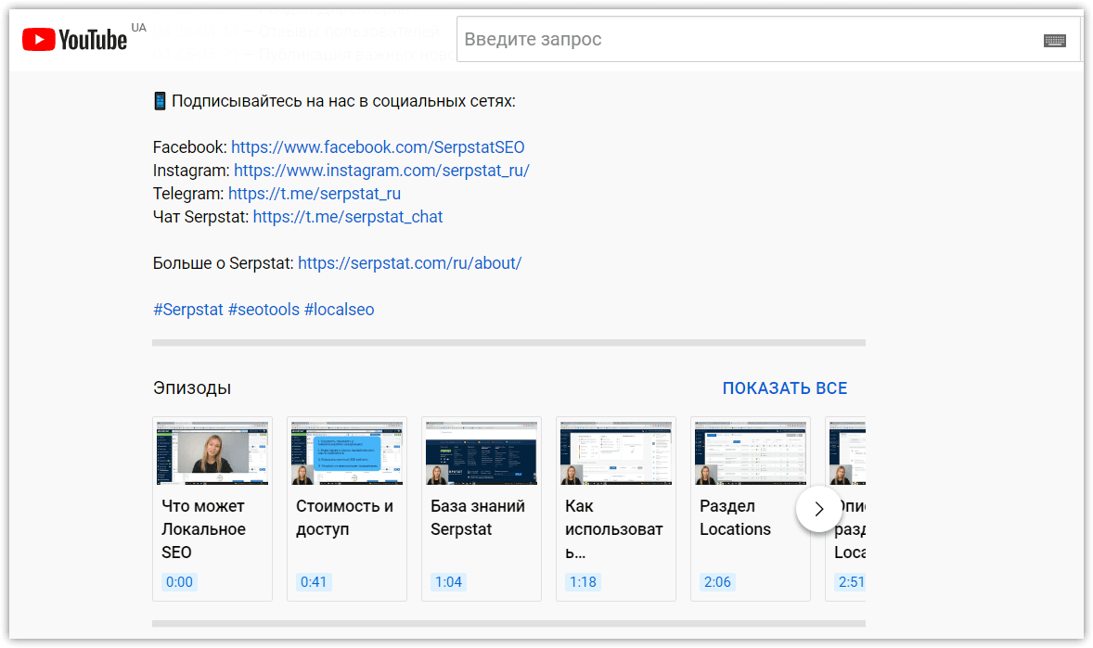1093x648 pixels.
Task: Open thumbnail of 'Раздел Locations' episode
Action: pos(751,453)
